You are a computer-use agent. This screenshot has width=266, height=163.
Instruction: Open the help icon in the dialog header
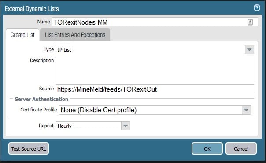click(x=257, y=8)
